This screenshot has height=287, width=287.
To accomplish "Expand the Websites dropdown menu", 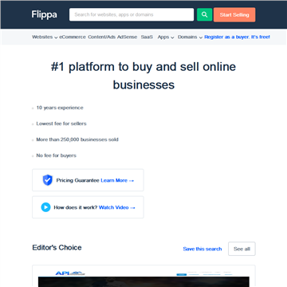I will pyautogui.click(x=45, y=37).
